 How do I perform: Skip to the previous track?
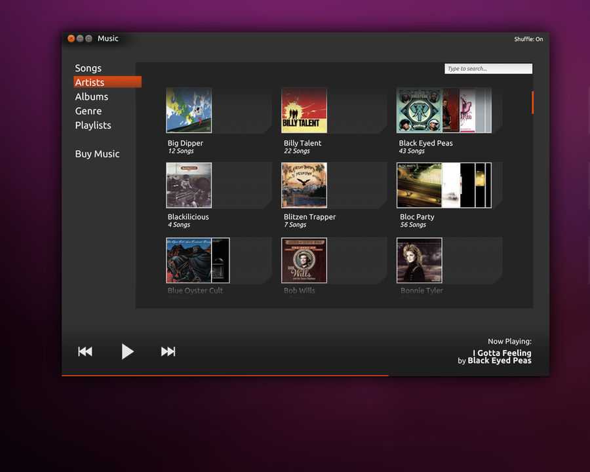[x=85, y=351]
